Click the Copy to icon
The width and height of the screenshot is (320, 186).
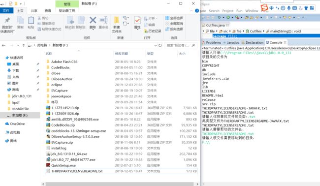click(81, 20)
